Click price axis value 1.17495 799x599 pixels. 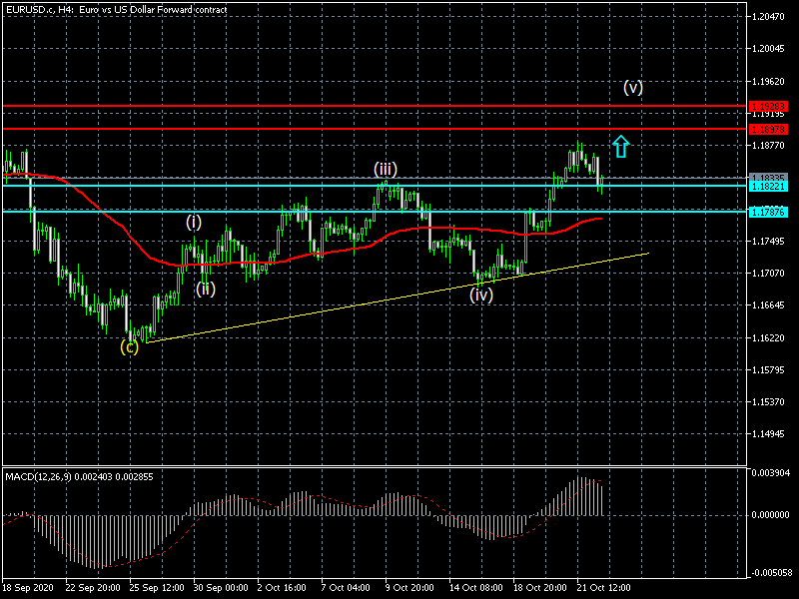click(x=768, y=242)
